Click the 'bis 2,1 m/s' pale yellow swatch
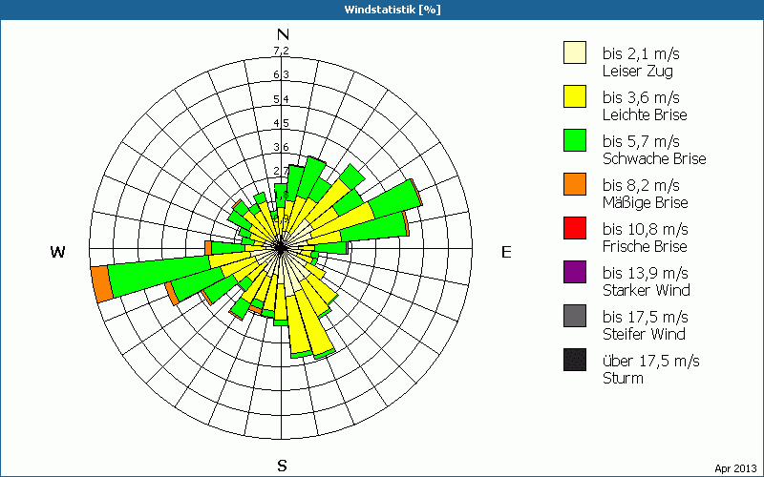The image size is (764, 477). coord(575,53)
